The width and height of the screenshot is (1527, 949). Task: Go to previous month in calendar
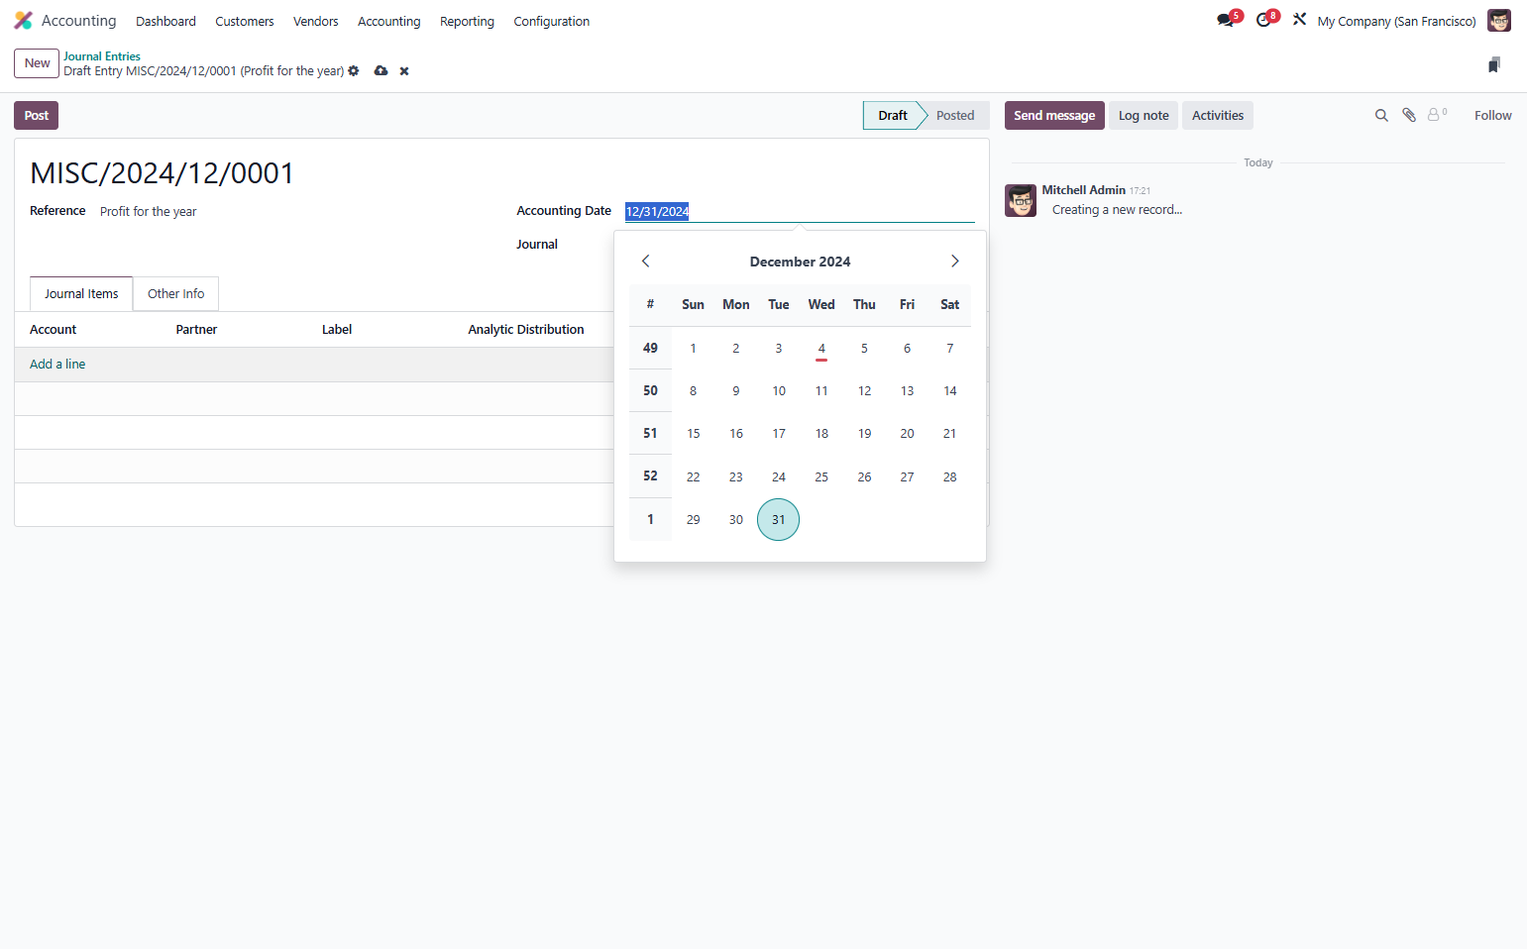[646, 262]
